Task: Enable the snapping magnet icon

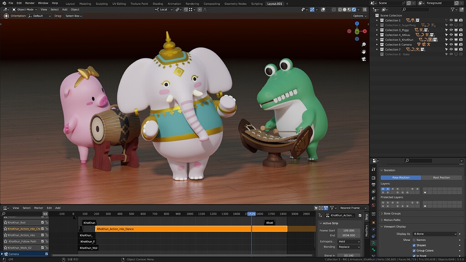Action: [303, 9]
